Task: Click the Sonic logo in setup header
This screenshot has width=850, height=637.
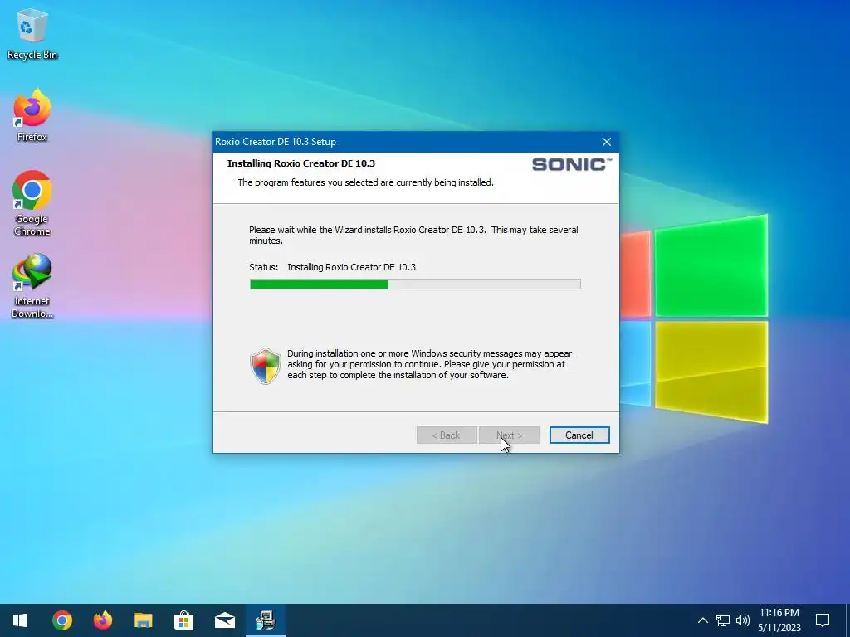Action: [x=572, y=164]
